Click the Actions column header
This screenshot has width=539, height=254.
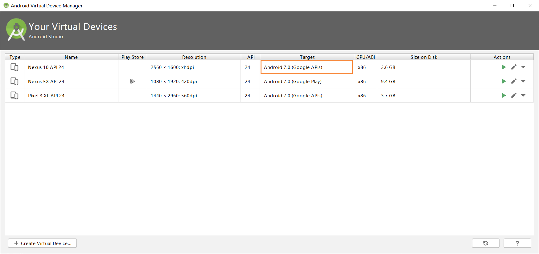[x=502, y=57]
